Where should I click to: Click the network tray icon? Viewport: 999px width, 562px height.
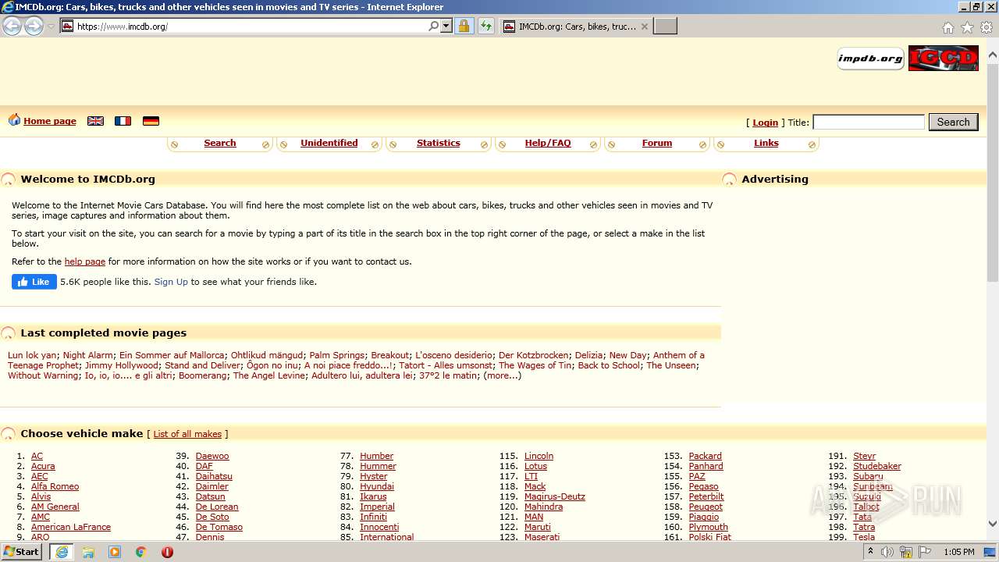tap(906, 552)
